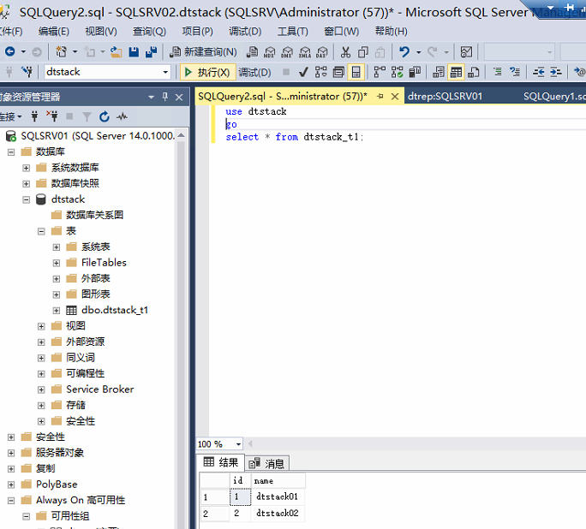Cut selection with scissors icon
Screen dimensions: 586x529
coord(345,52)
